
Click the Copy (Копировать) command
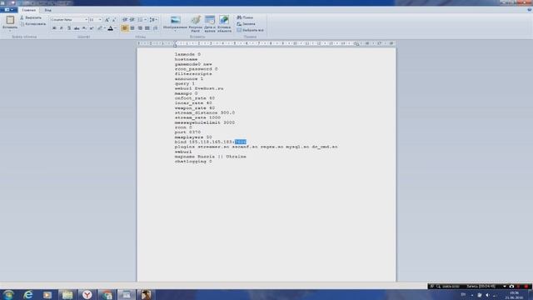[x=32, y=24]
